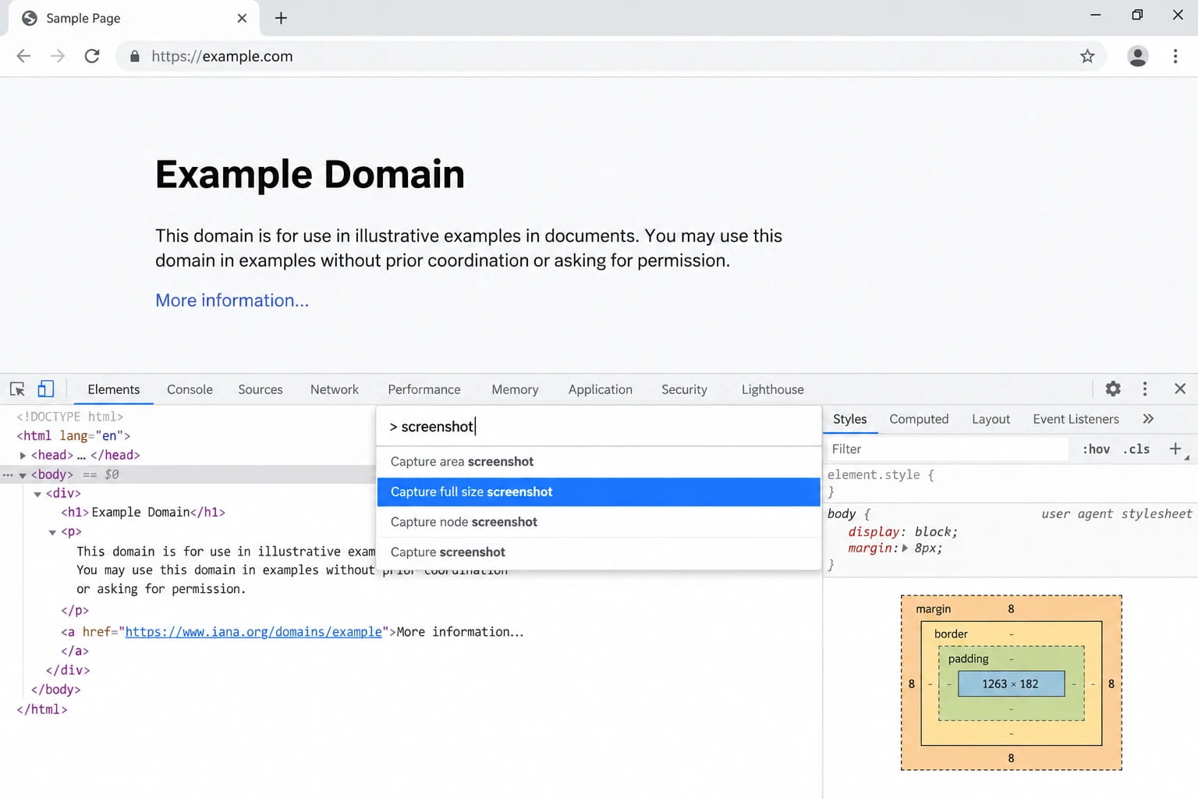
Task: Open DevTools three-dot customize menu
Action: [1145, 389]
